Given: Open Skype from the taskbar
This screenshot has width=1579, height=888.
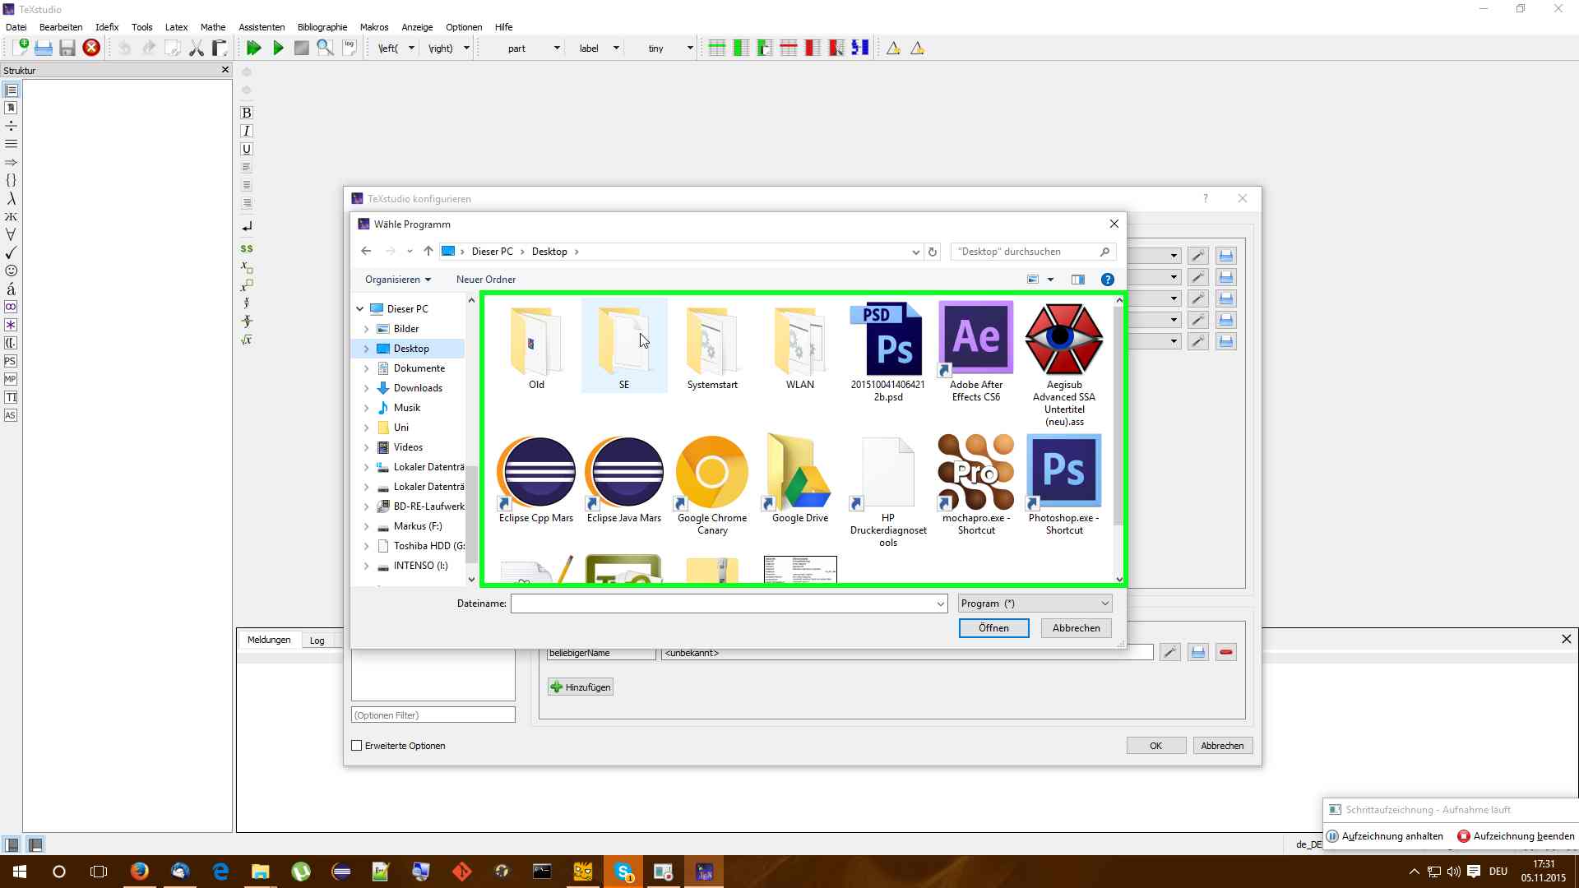Looking at the screenshot, I should tap(623, 872).
